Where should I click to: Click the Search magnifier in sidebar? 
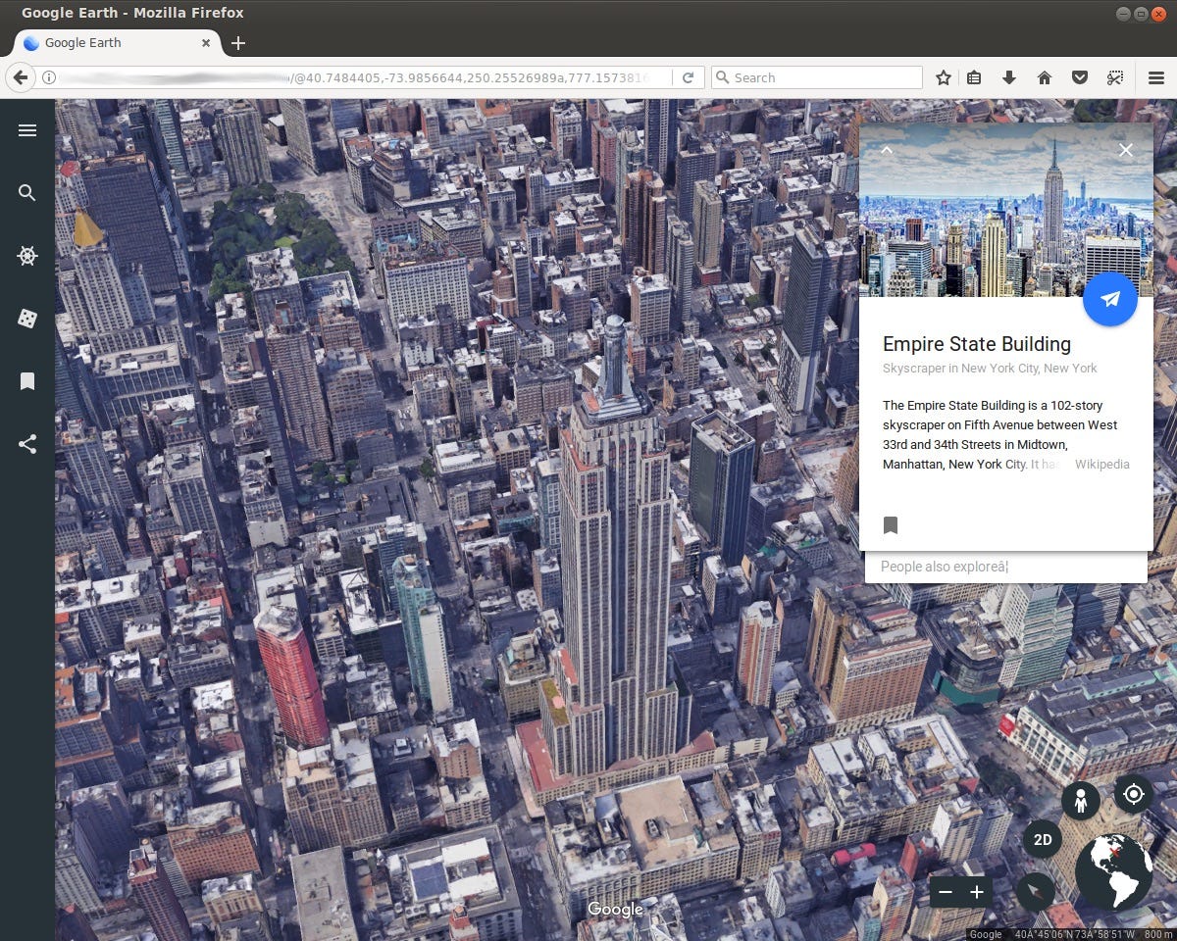pyautogui.click(x=27, y=193)
